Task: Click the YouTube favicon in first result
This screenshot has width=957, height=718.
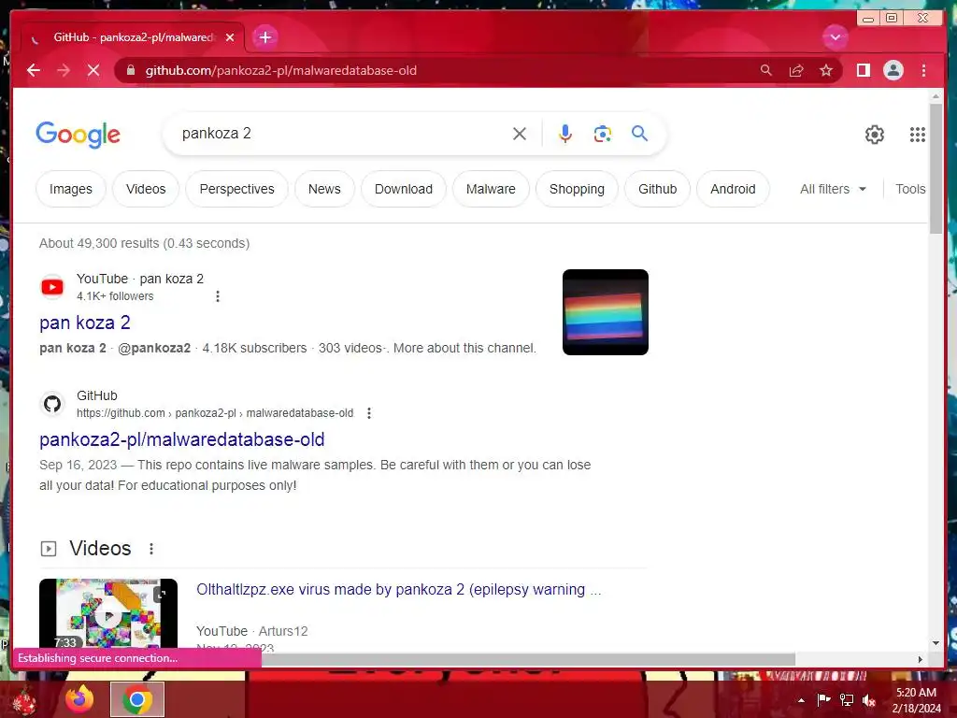Action: point(52,287)
